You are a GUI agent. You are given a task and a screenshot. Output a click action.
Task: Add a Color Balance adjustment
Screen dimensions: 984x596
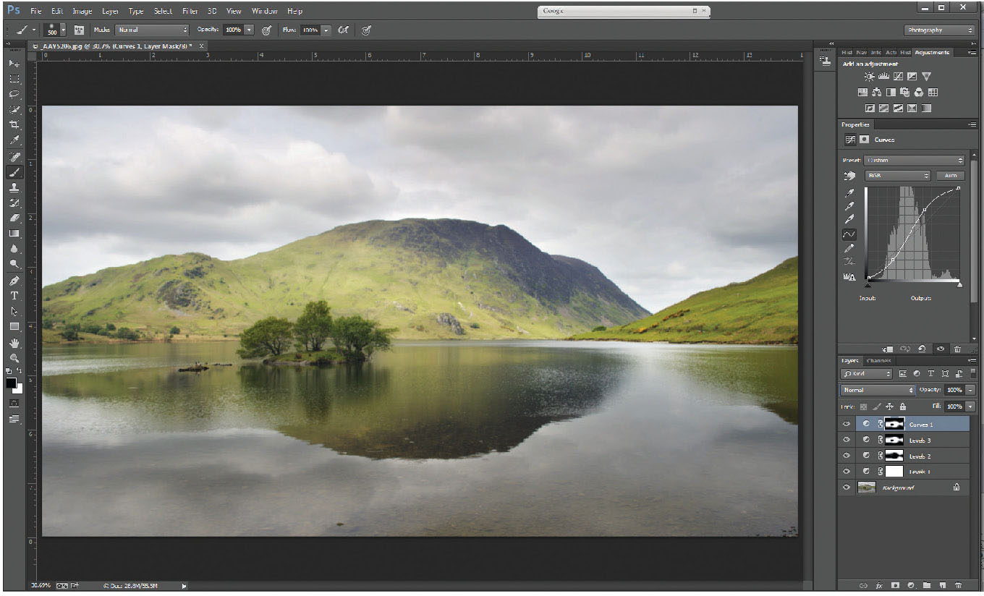pos(876,93)
